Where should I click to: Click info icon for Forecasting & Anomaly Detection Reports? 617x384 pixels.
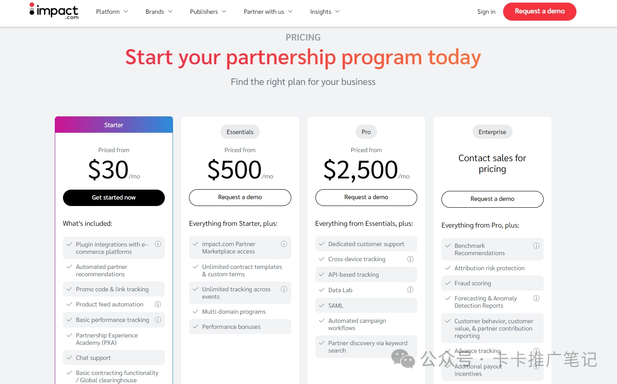pos(536,298)
